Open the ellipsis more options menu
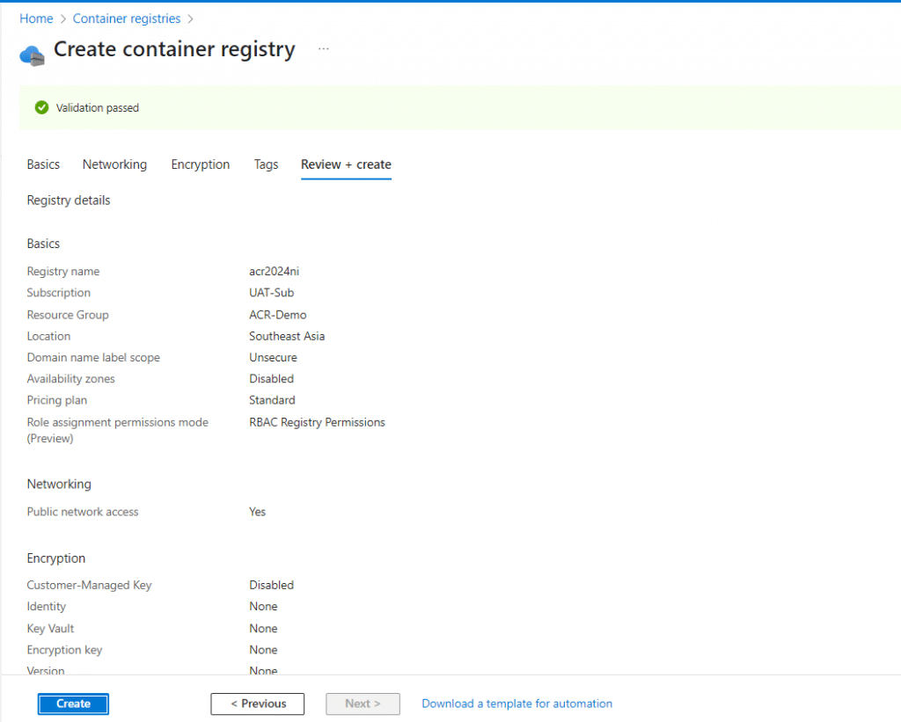 coord(323,49)
